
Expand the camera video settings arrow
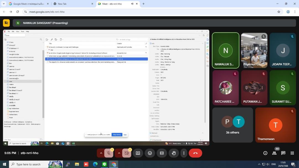pyautogui.click(x=119, y=153)
